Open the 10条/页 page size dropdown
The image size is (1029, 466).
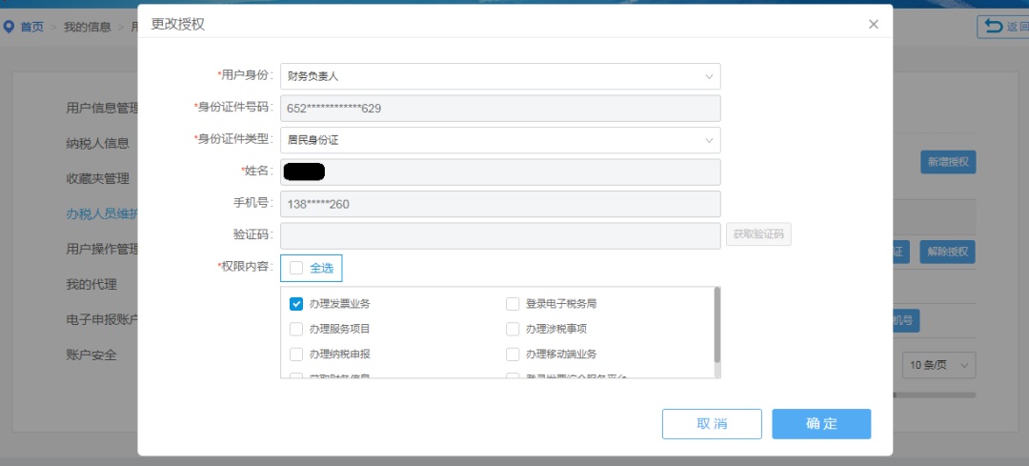coord(939,365)
